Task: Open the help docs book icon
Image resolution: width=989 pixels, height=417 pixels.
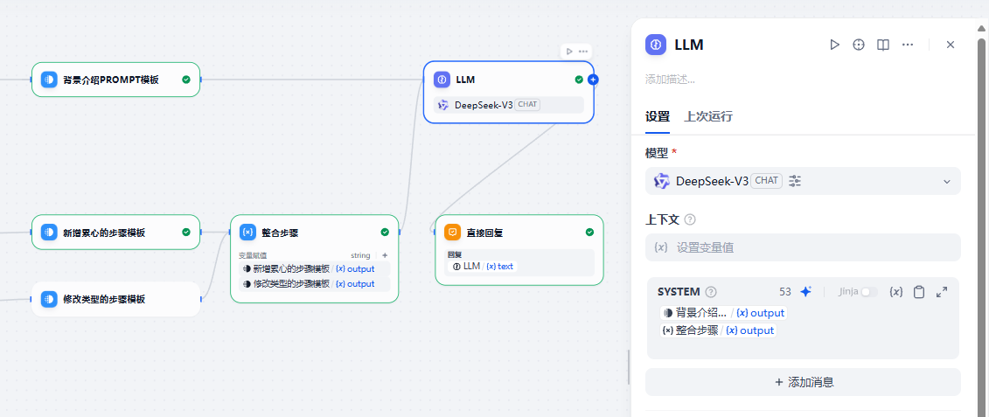Action: click(883, 45)
